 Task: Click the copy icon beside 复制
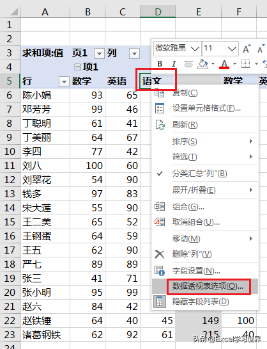[159, 93]
